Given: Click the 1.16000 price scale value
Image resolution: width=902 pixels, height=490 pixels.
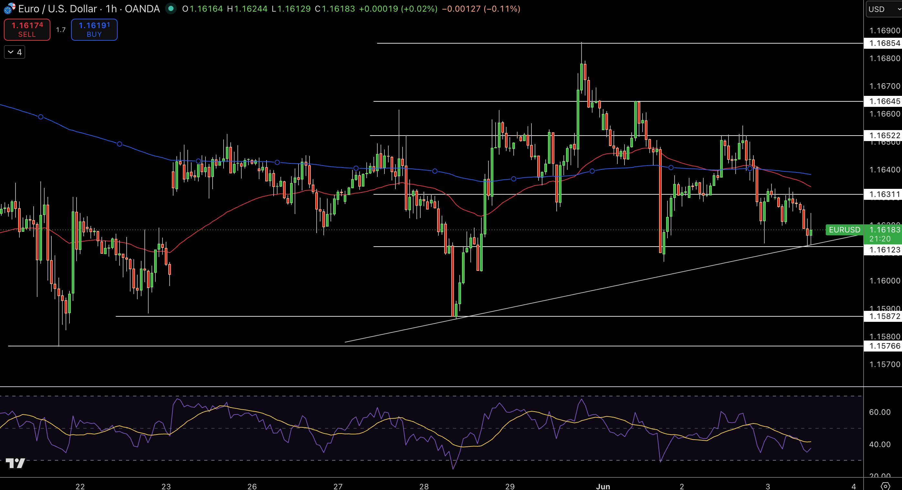Looking at the screenshot, I should click(885, 281).
